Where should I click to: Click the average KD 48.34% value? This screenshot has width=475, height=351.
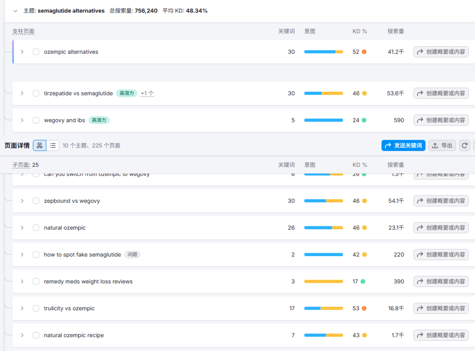[197, 11]
